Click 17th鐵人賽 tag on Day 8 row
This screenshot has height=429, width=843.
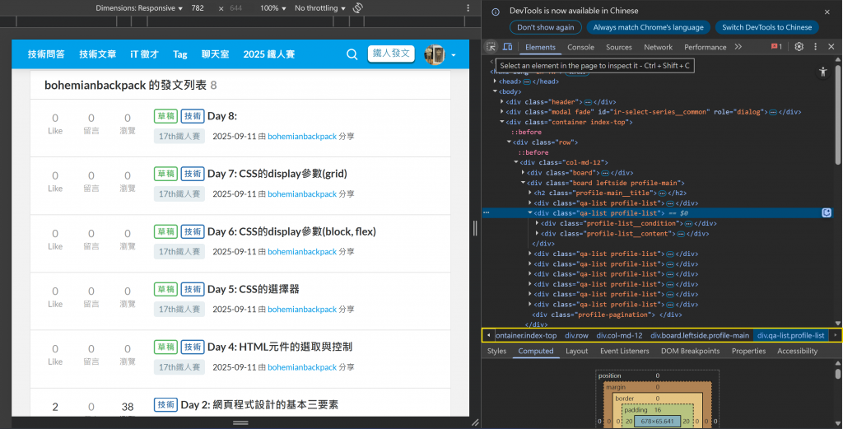[x=179, y=137]
